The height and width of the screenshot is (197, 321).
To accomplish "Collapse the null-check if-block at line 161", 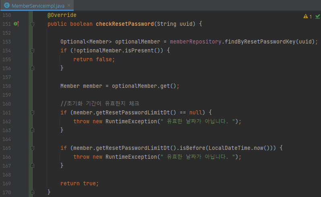I will [32, 113].
